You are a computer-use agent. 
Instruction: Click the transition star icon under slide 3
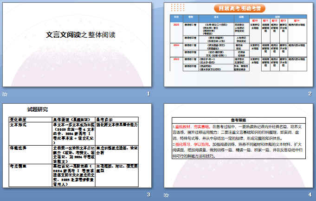[5, 195]
